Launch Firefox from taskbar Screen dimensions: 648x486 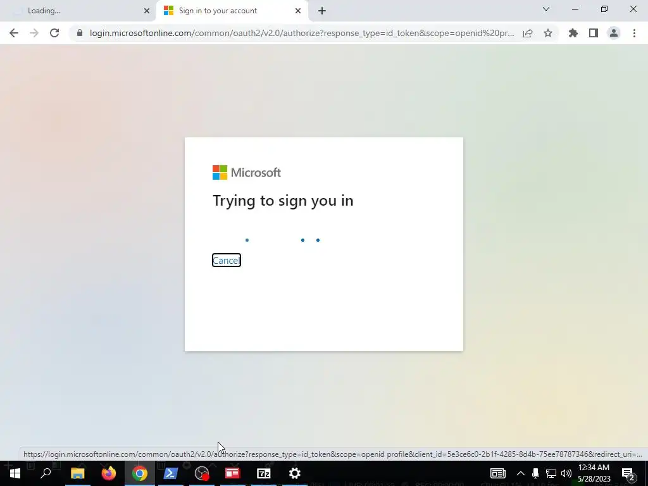pos(109,473)
